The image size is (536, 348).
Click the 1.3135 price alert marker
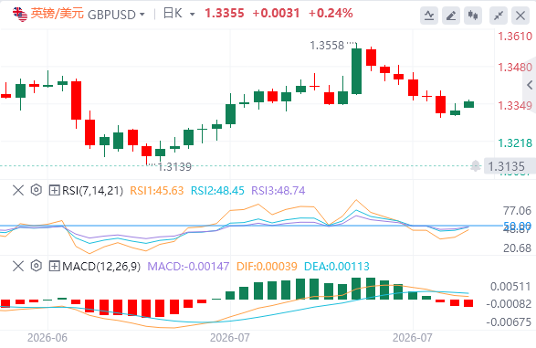506,166
